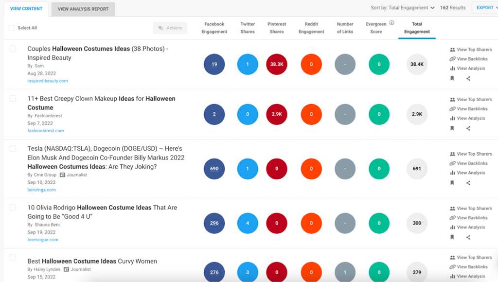Open the inspired-beauty.com link
The height and width of the screenshot is (282, 498).
tap(48, 81)
